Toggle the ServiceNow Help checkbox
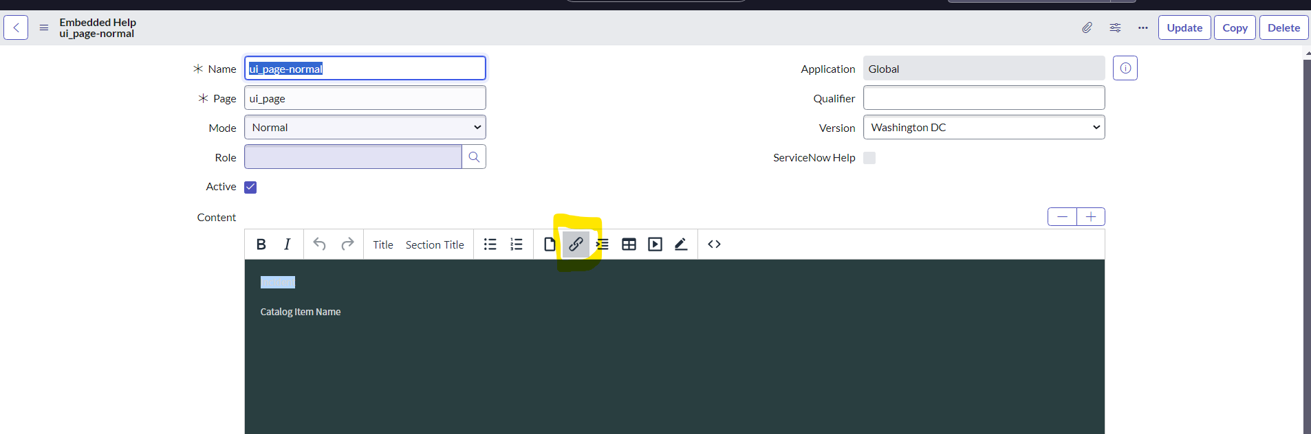 pyautogui.click(x=869, y=158)
